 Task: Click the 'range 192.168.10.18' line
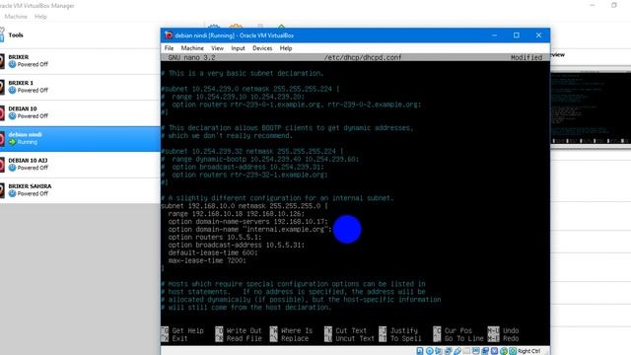[237, 214]
